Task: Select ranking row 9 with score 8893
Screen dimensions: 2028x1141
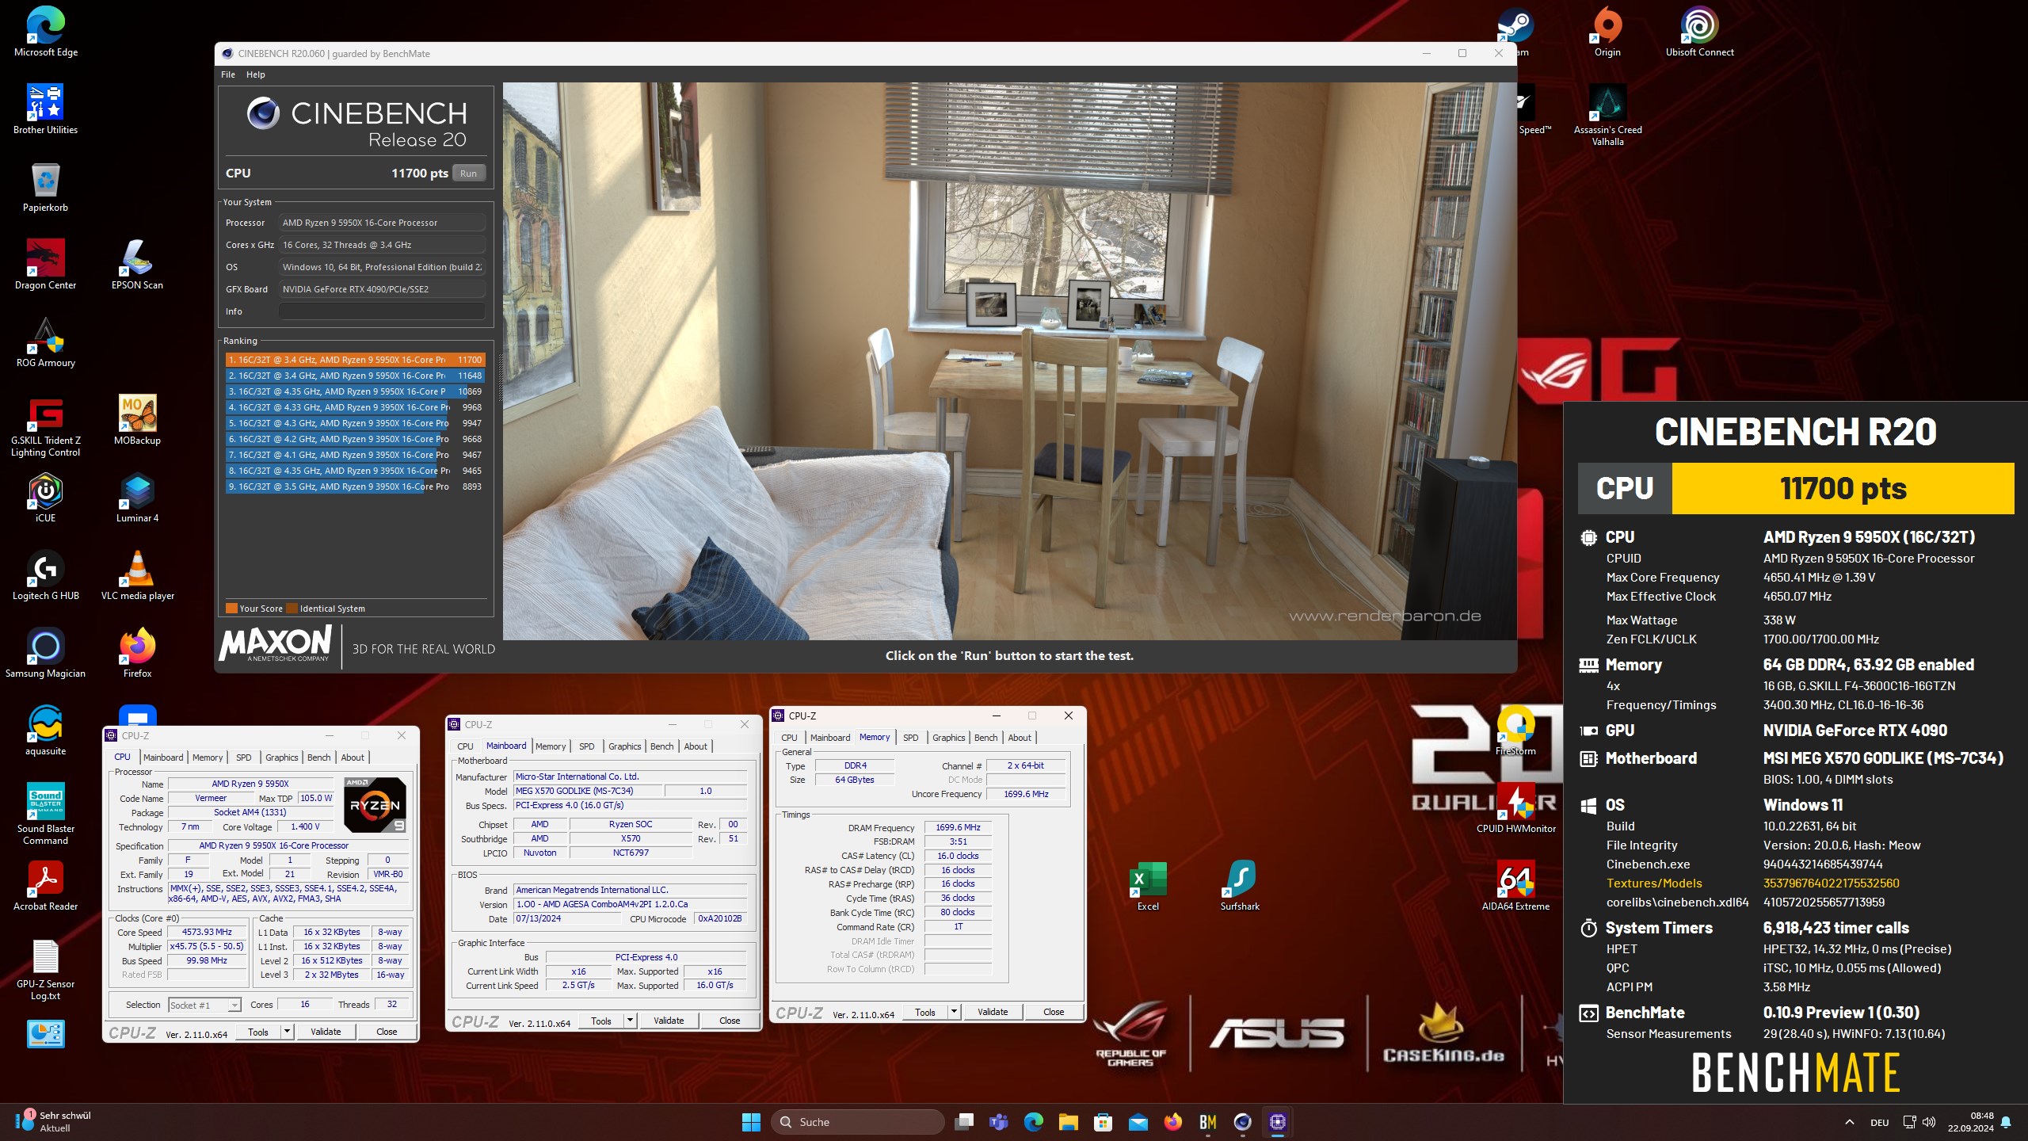Action: (x=355, y=487)
